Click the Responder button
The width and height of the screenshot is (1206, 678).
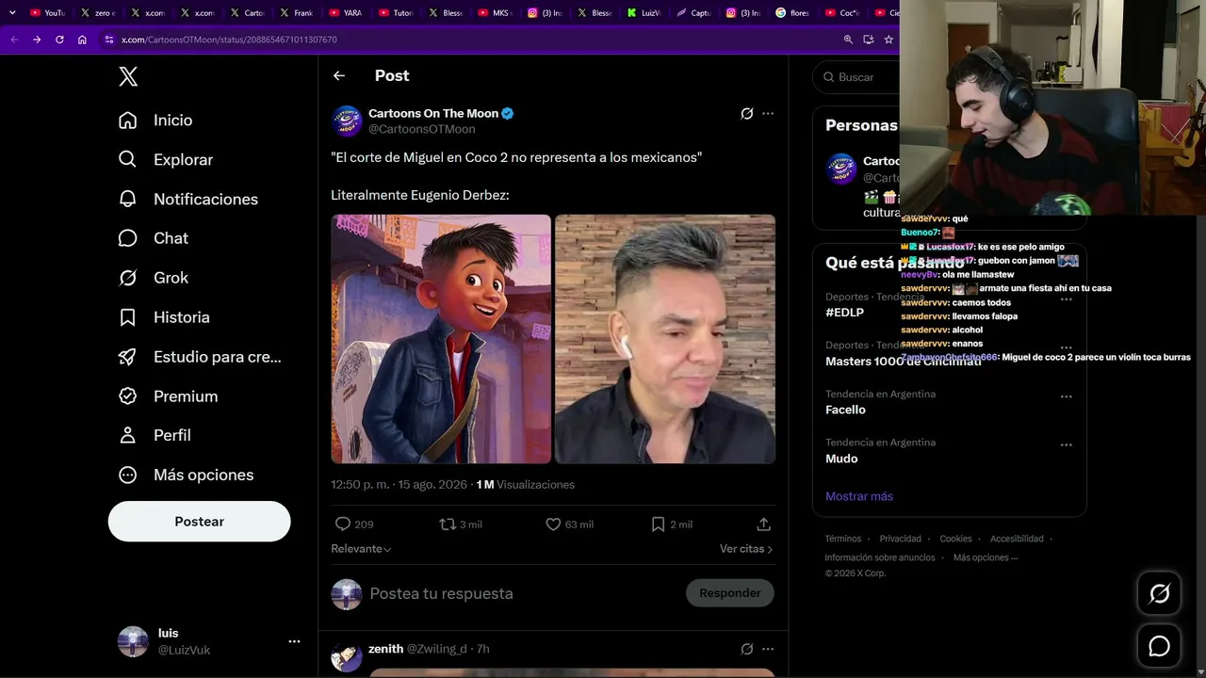(730, 593)
